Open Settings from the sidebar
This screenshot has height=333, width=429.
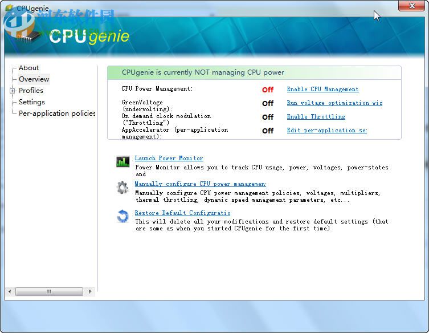[32, 102]
